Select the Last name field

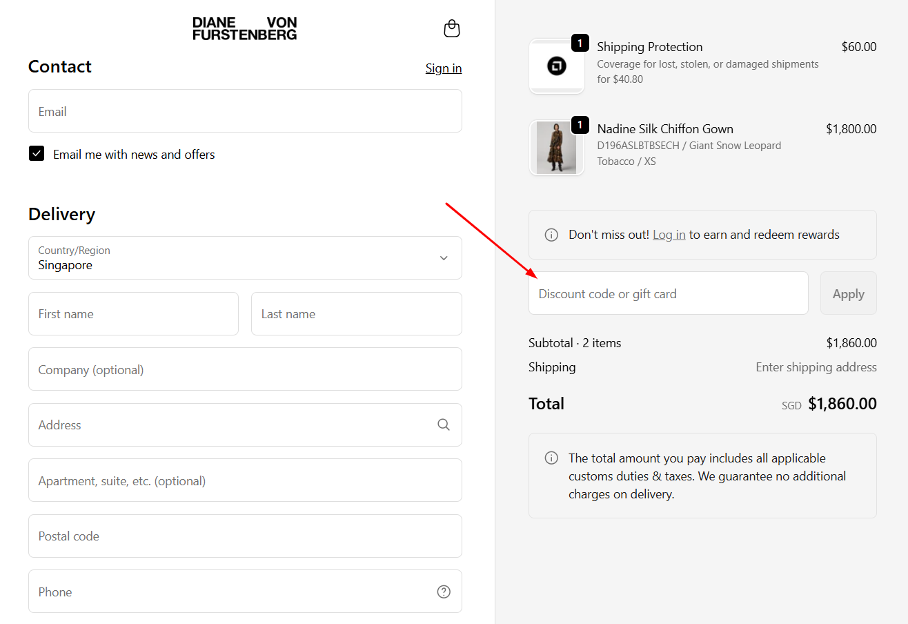click(356, 314)
